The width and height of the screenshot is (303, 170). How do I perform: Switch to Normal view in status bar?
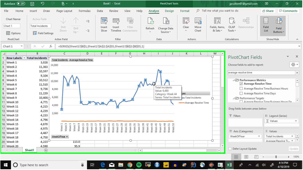tap(236, 157)
